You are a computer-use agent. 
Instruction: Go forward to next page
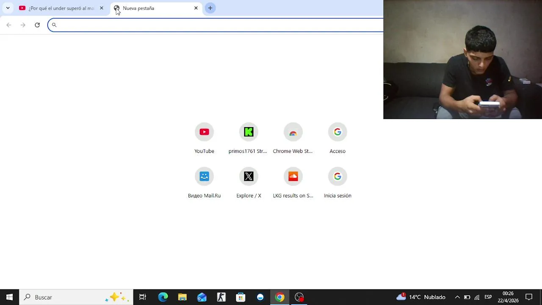[23, 25]
